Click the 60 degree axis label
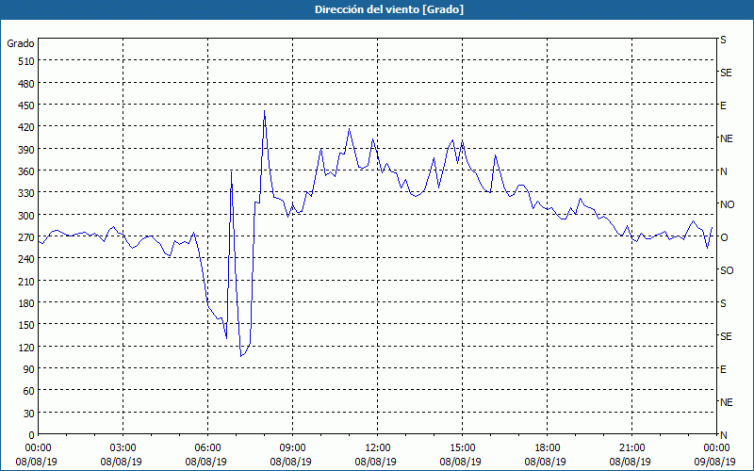The height and width of the screenshot is (471, 754). (29, 391)
